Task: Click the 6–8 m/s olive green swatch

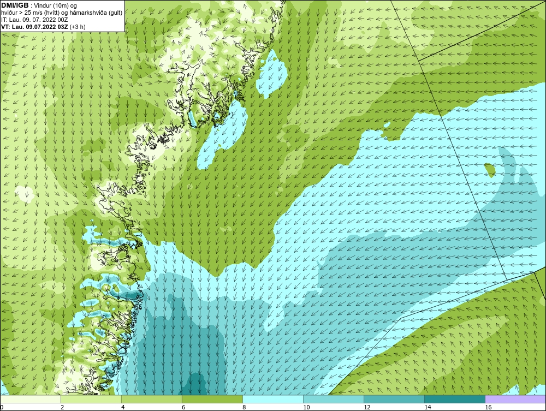Action: (212, 399)
